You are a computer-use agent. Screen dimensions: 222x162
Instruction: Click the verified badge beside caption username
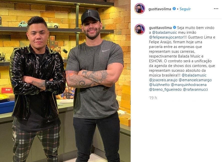point(174,27)
